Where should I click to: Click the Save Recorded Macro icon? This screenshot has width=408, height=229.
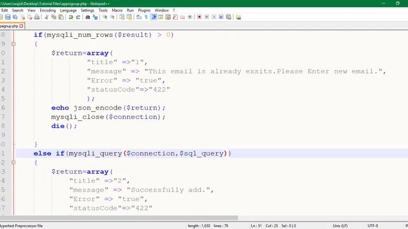pos(228,17)
